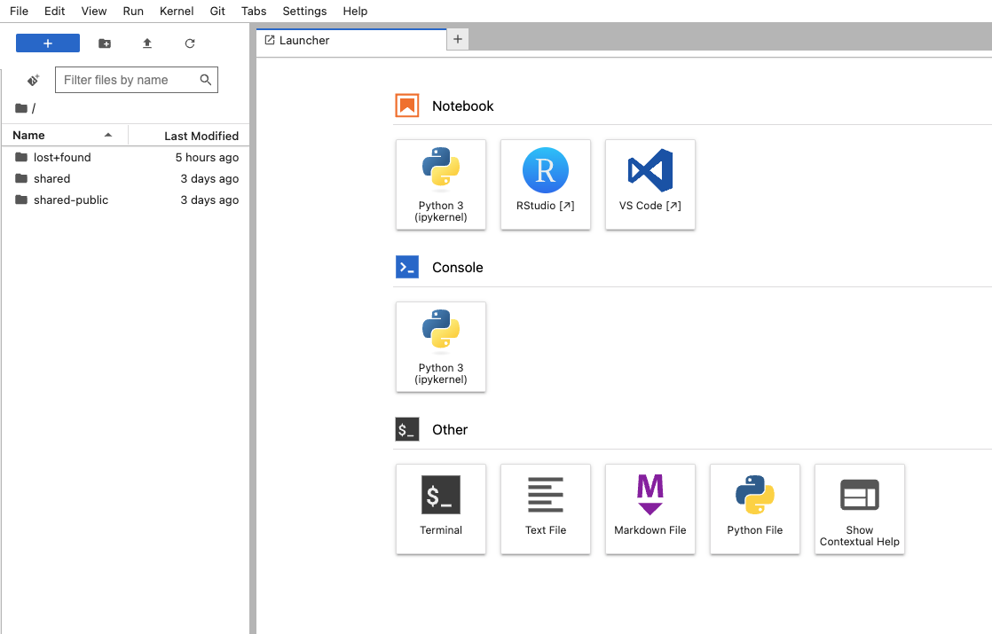
Task: Click the Upload Files icon
Action: coord(147,43)
